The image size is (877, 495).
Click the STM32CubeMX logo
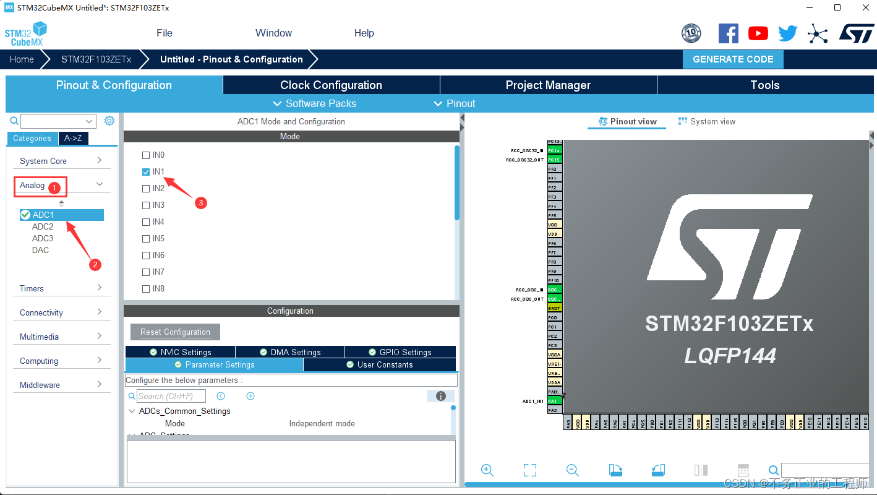tap(27, 33)
